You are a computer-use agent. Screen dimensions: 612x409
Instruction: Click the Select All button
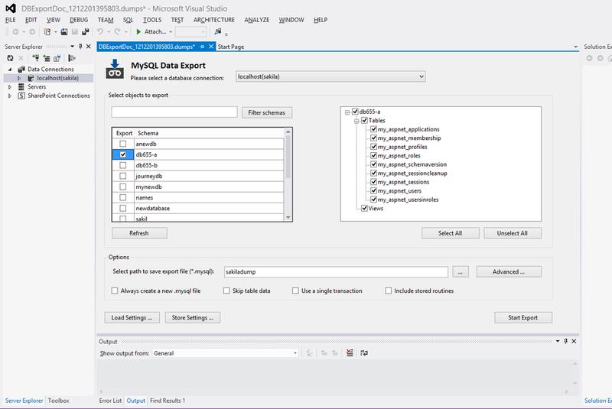450,233
